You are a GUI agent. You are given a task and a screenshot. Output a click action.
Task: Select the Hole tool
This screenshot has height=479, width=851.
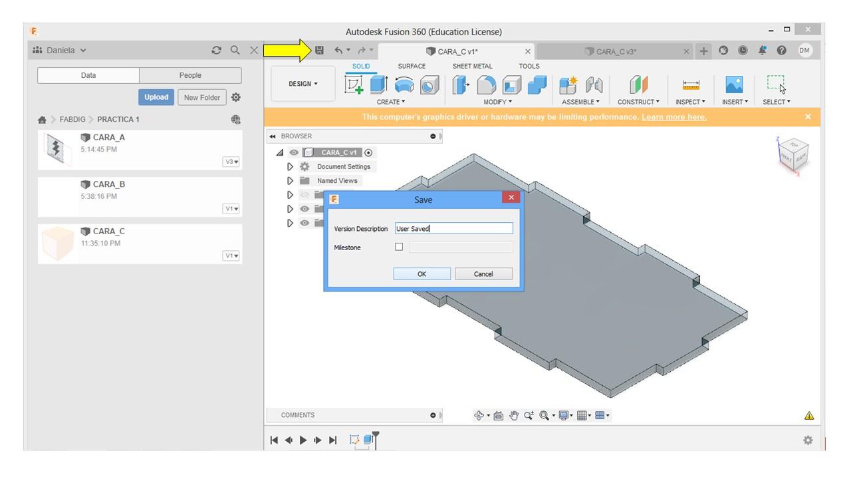tap(429, 84)
